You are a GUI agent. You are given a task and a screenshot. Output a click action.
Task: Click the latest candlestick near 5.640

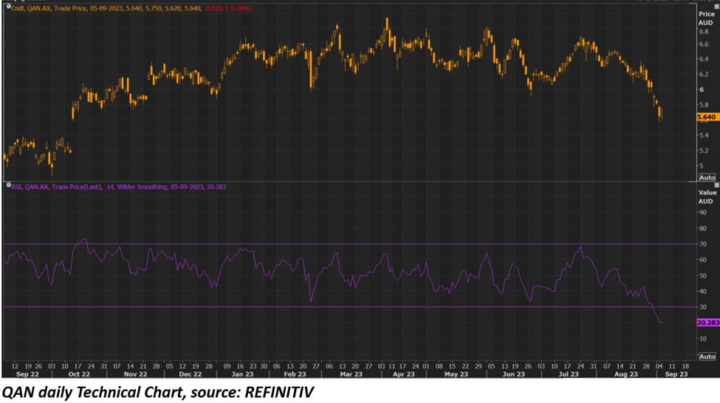point(661,113)
